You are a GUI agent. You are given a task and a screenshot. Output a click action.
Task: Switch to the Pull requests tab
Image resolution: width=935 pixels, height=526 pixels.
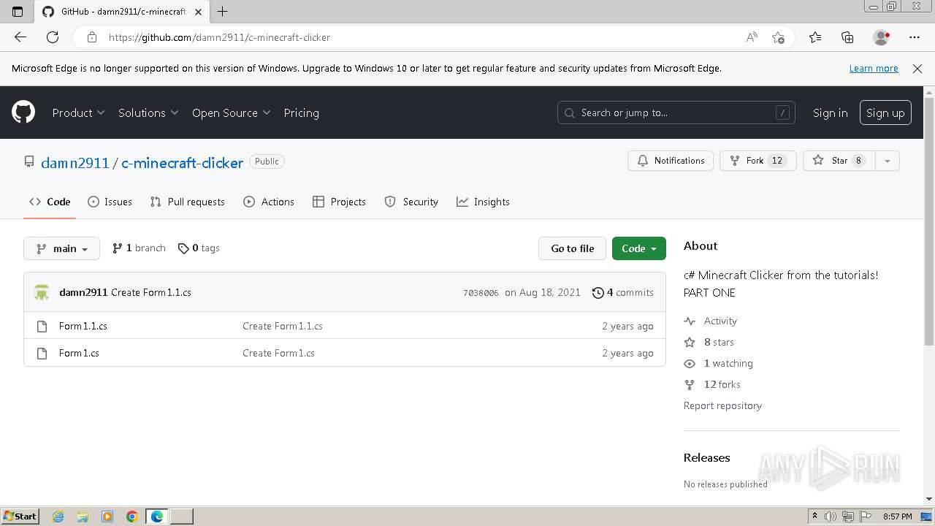(x=187, y=202)
